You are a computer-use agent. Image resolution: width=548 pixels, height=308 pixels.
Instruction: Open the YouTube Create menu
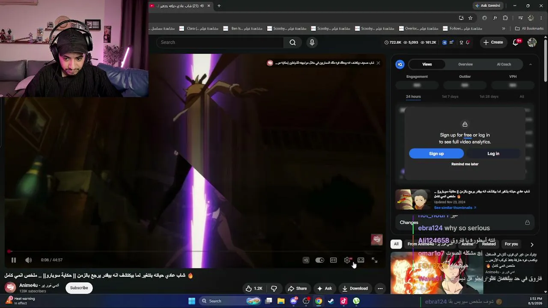pos(493,42)
